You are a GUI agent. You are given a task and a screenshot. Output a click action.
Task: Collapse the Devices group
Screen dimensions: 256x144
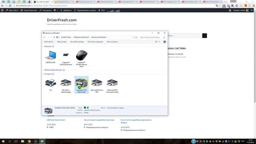[43, 46]
